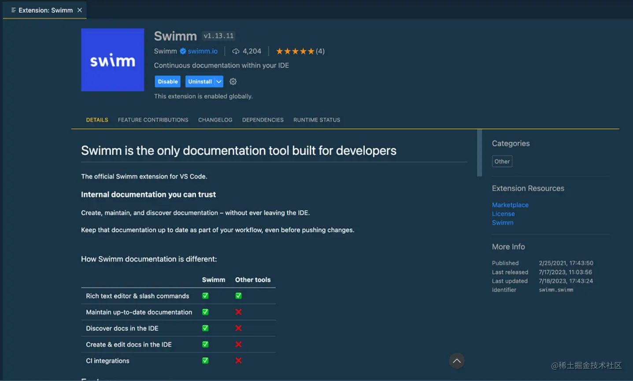Click the rating count (4)

pyautogui.click(x=320, y=51)
